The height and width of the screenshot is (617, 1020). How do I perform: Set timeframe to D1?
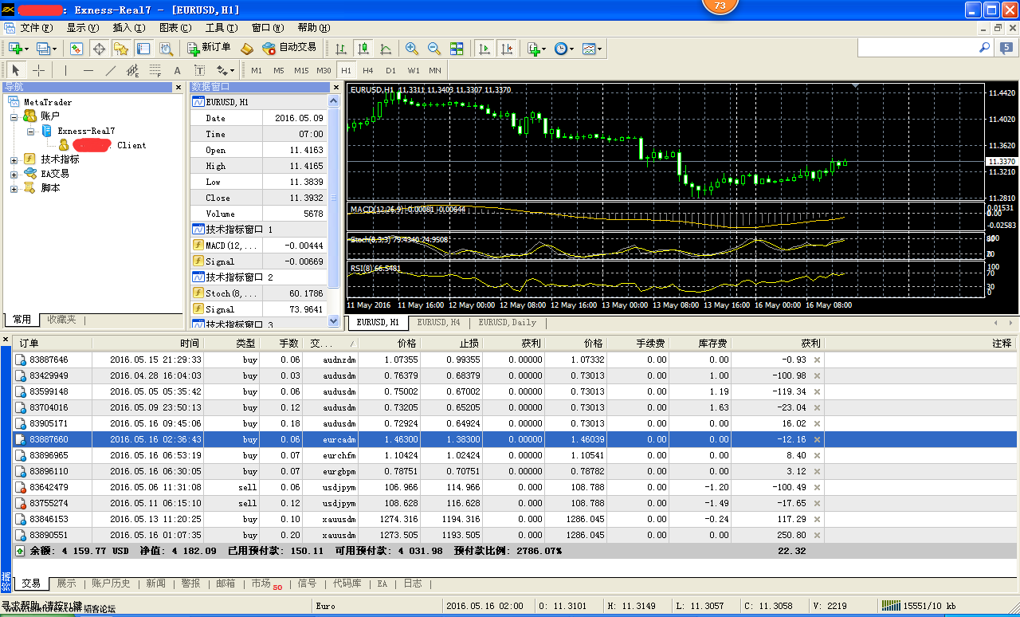390,70
